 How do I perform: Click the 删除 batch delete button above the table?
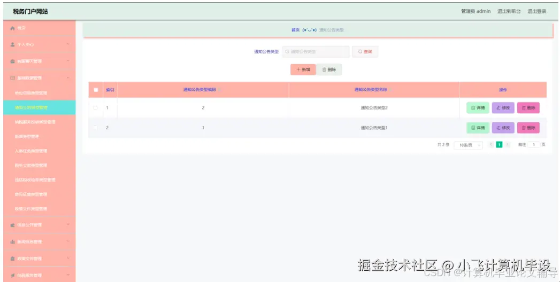(329, 69)
